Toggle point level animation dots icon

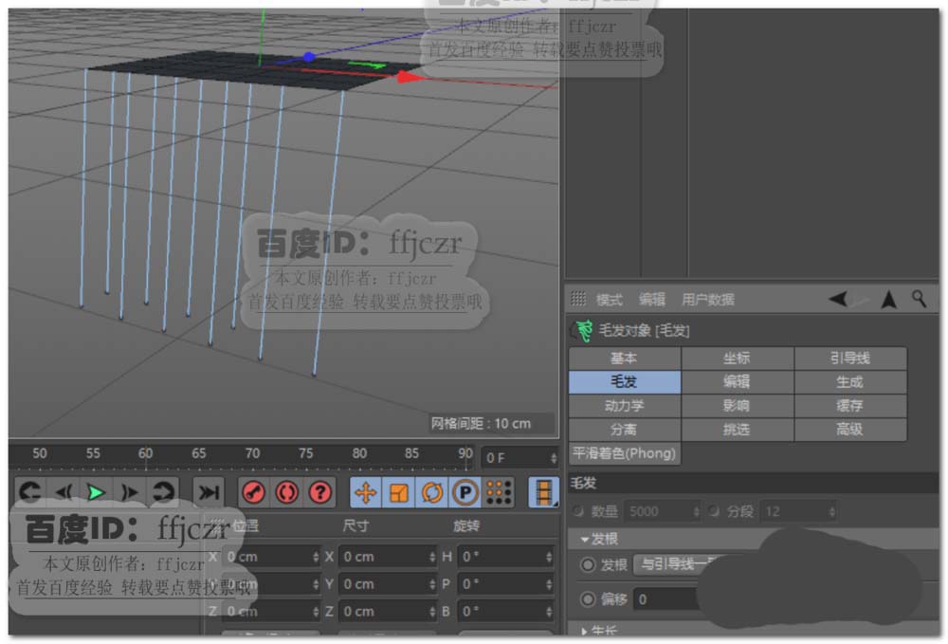click(x=499, y=493)
